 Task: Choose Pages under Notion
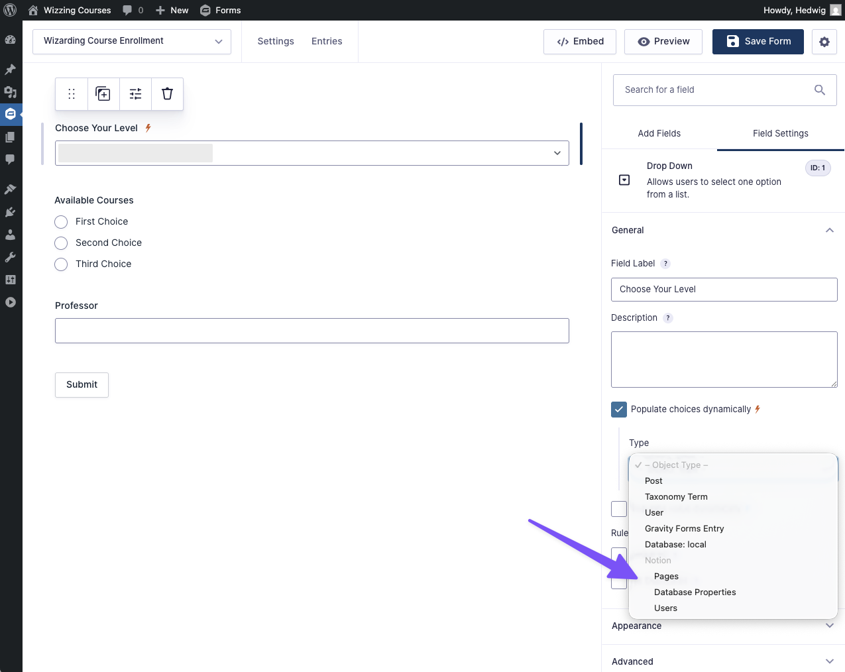click(x=666, y=577)
